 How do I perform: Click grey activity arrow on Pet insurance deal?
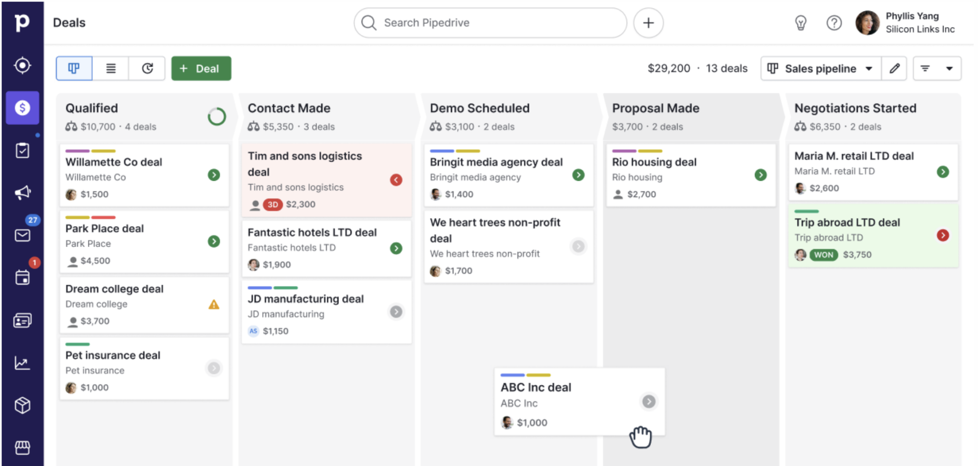coord(214,368)
